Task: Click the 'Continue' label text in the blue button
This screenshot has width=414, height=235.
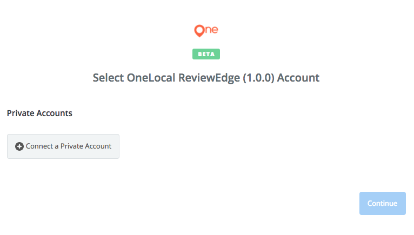Action: point(382,203)
